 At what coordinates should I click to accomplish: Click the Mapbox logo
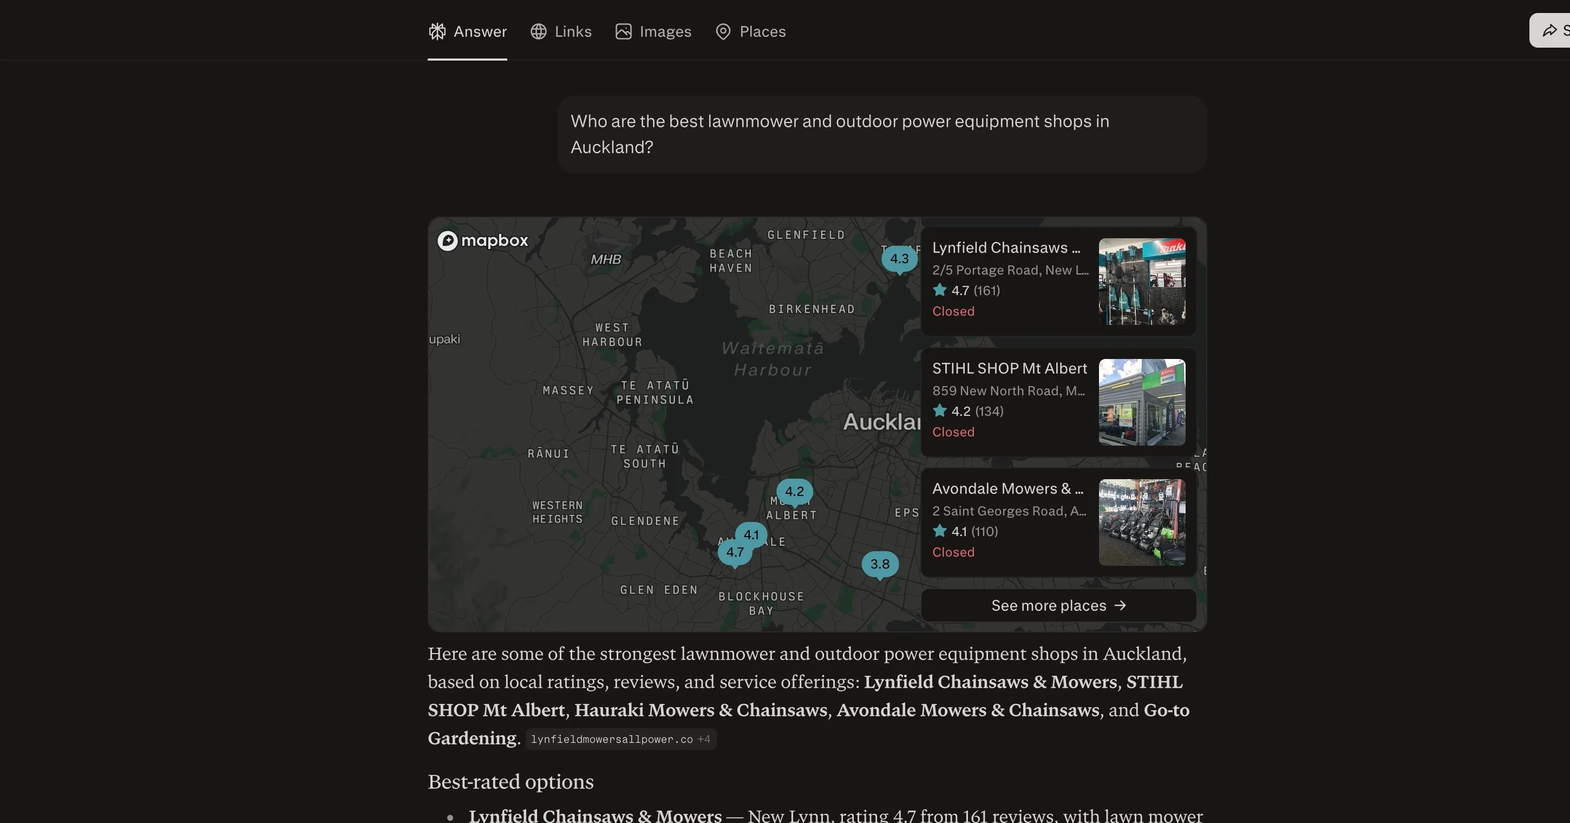click(x=483, y=240)
